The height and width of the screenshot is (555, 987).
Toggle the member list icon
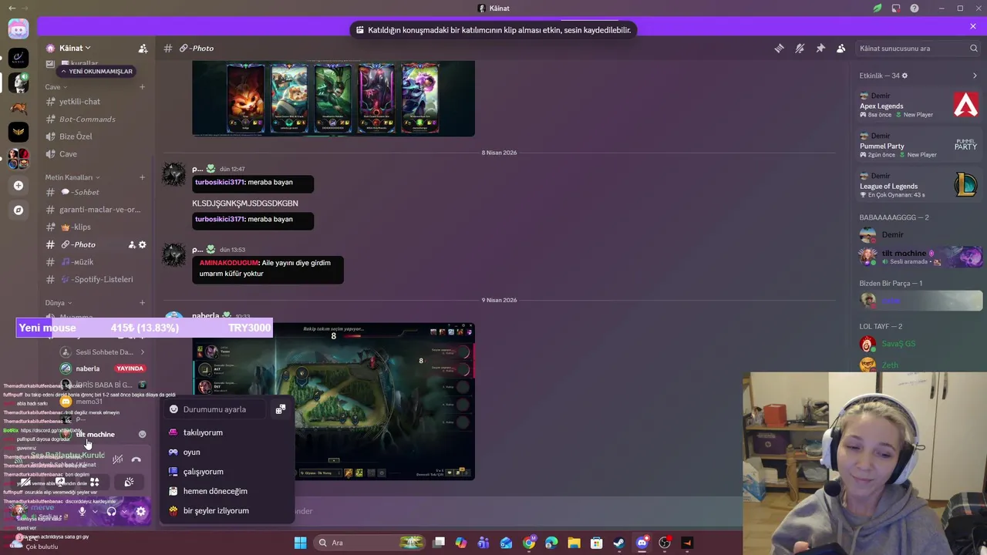click(841, 48)
